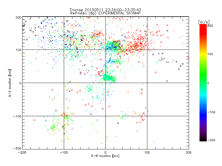Click the colorbar label "0"

208,83
